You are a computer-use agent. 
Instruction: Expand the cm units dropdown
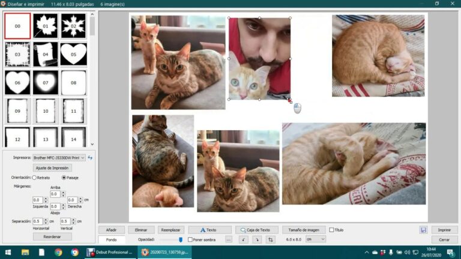(x=316, y=239)
